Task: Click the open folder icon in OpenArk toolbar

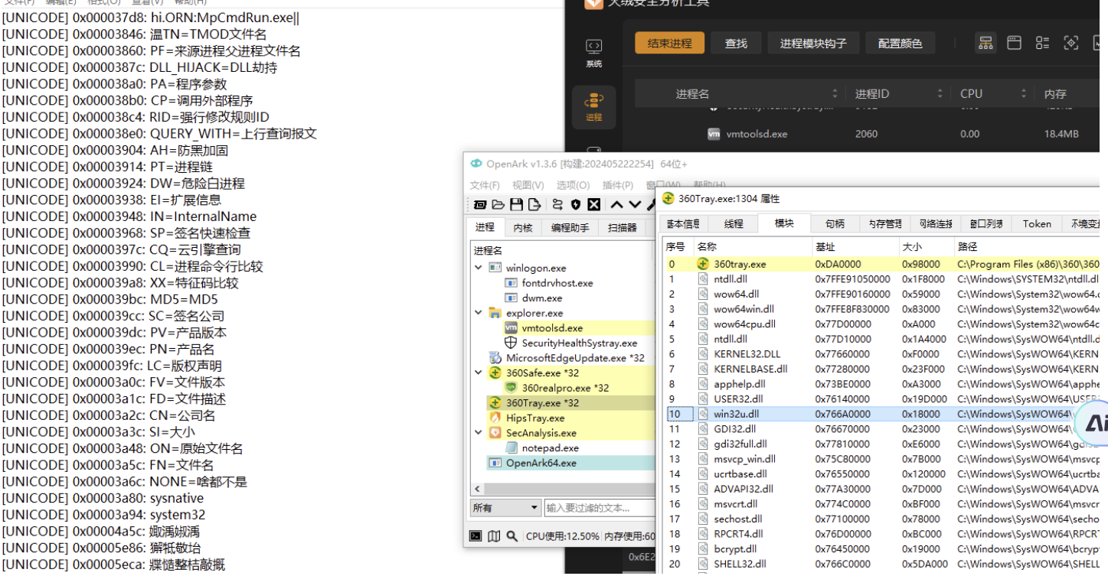Action: [498, 204]
